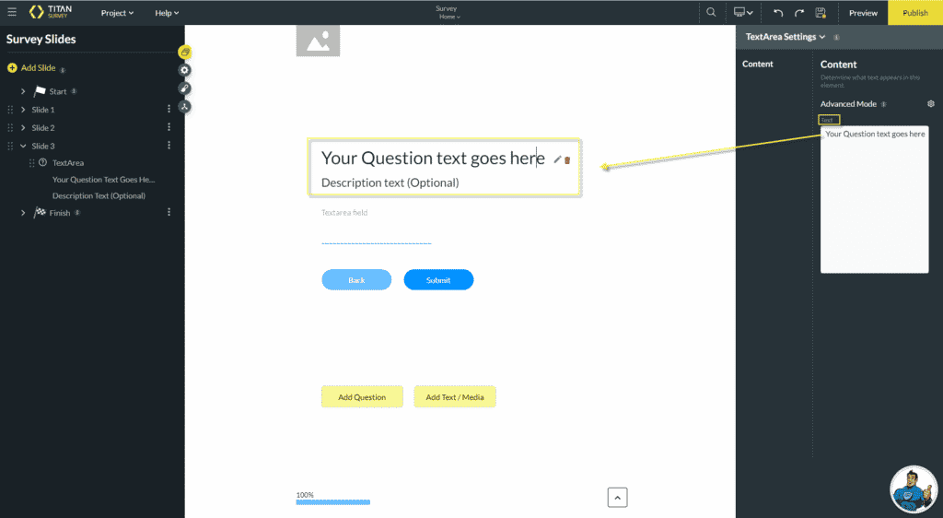
Task: Click the branching logic side icon
Action: pyautogui.click(x=184, y=107)
